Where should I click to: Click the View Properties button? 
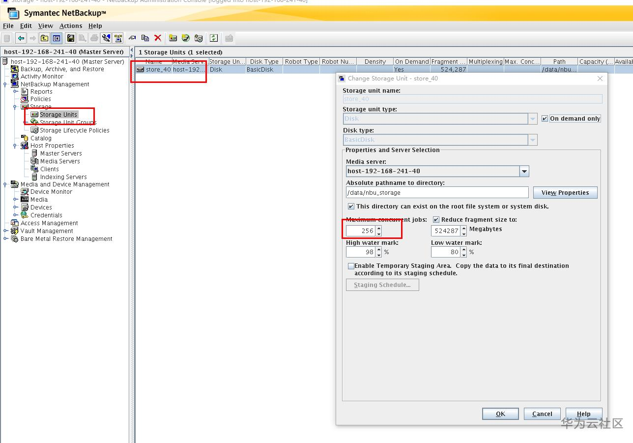tap(565, 193)
